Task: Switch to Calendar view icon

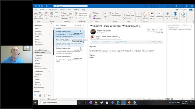Action: 40,95
